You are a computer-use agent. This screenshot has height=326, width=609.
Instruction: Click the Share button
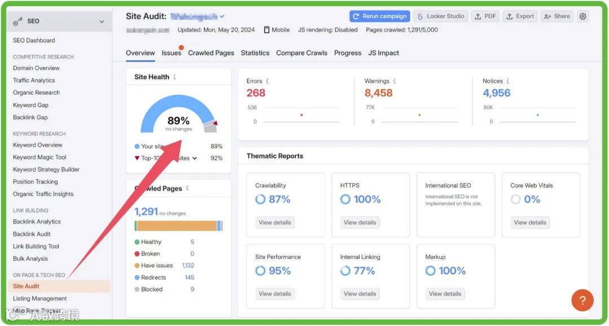click(x=557, y=16)
